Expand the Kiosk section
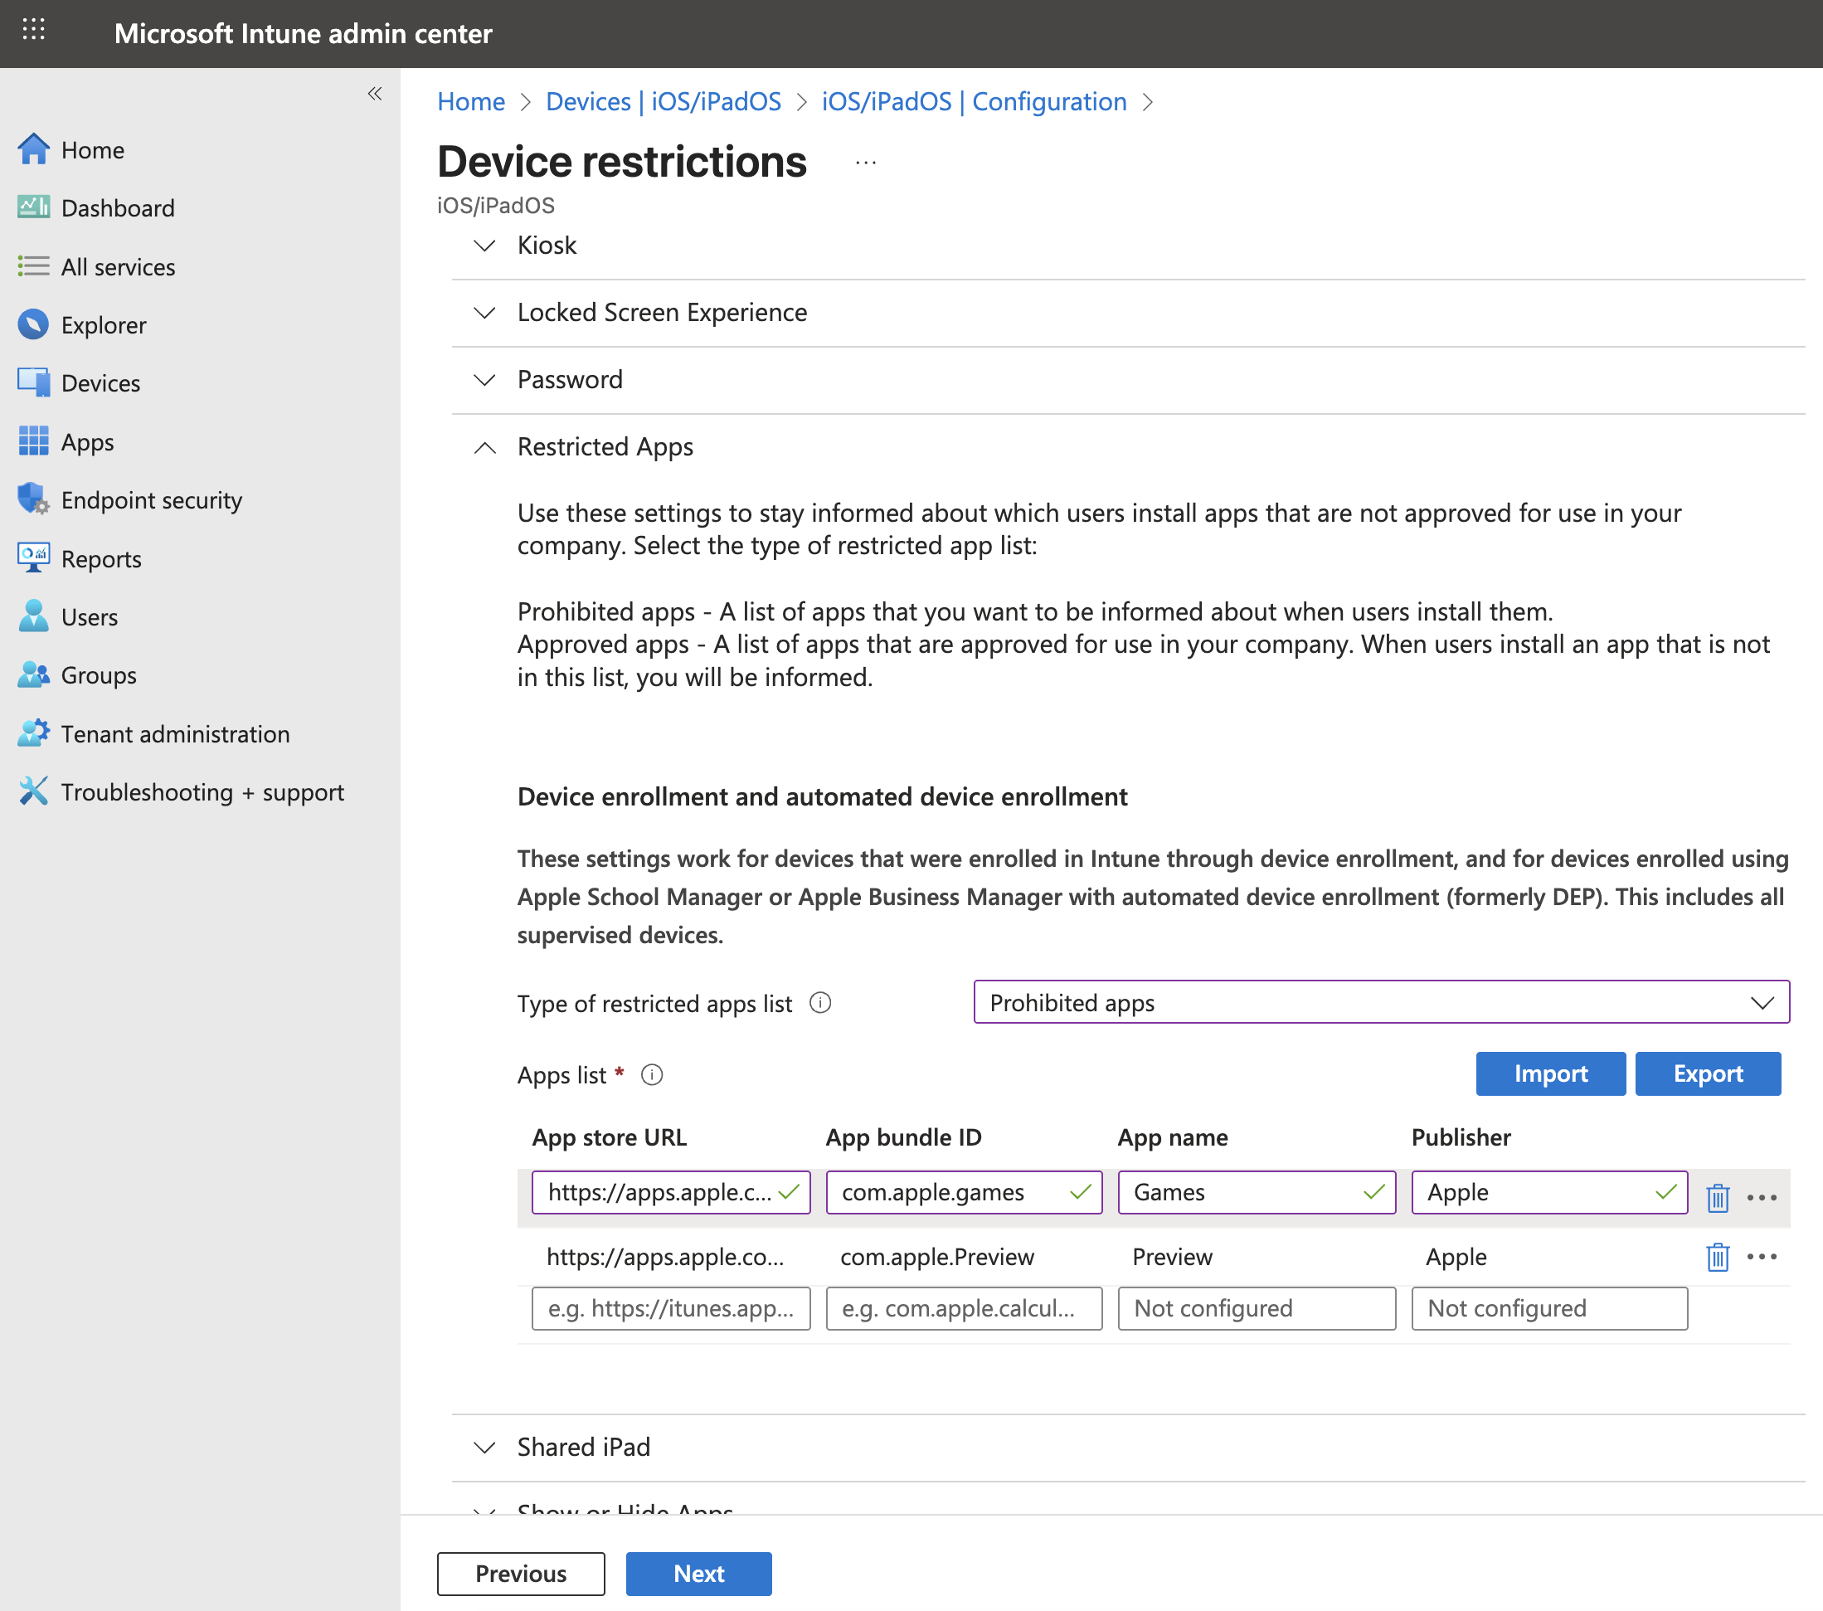The width and height of the screenshot is (1823, 1611). pyautogui.click(x=547, y=246)
